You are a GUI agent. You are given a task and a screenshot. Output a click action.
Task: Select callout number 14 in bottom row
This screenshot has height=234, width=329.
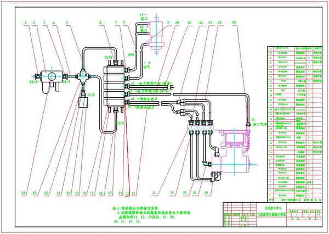pyautogui.click(x=120, y=193)
